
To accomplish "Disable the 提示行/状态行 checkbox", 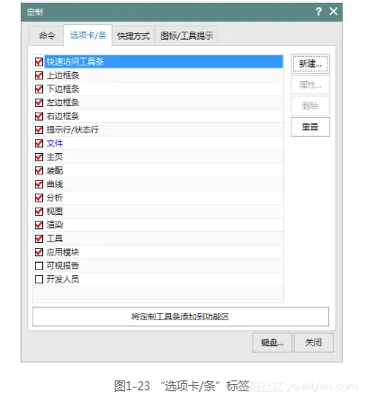I will click(39, 130).
